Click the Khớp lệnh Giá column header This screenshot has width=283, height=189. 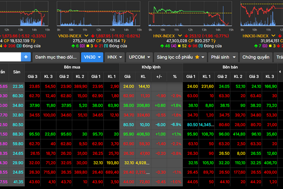[x=127, y=77]
